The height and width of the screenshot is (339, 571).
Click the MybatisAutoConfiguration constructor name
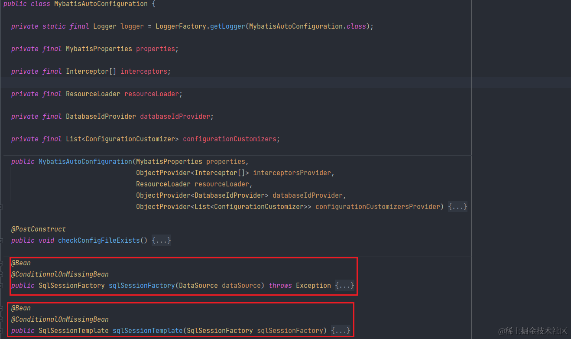click(x=85, y=162)
